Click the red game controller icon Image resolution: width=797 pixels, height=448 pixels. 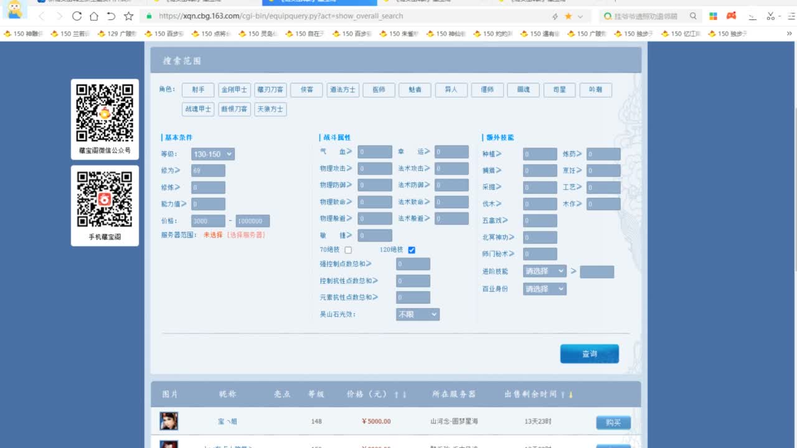tap(732, 16)
